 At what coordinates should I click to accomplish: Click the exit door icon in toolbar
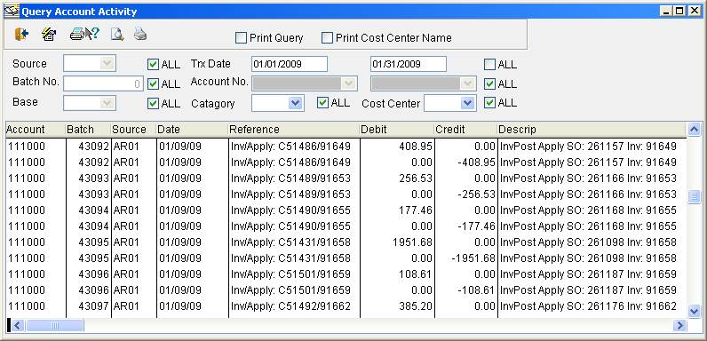tap(21, 35)
